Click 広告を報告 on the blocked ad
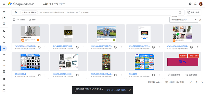Screen dimensions: 205x97 tap(191, 75)
